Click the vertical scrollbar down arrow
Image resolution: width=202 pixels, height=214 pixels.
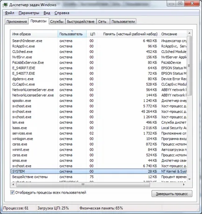click(x=189, y=179)
